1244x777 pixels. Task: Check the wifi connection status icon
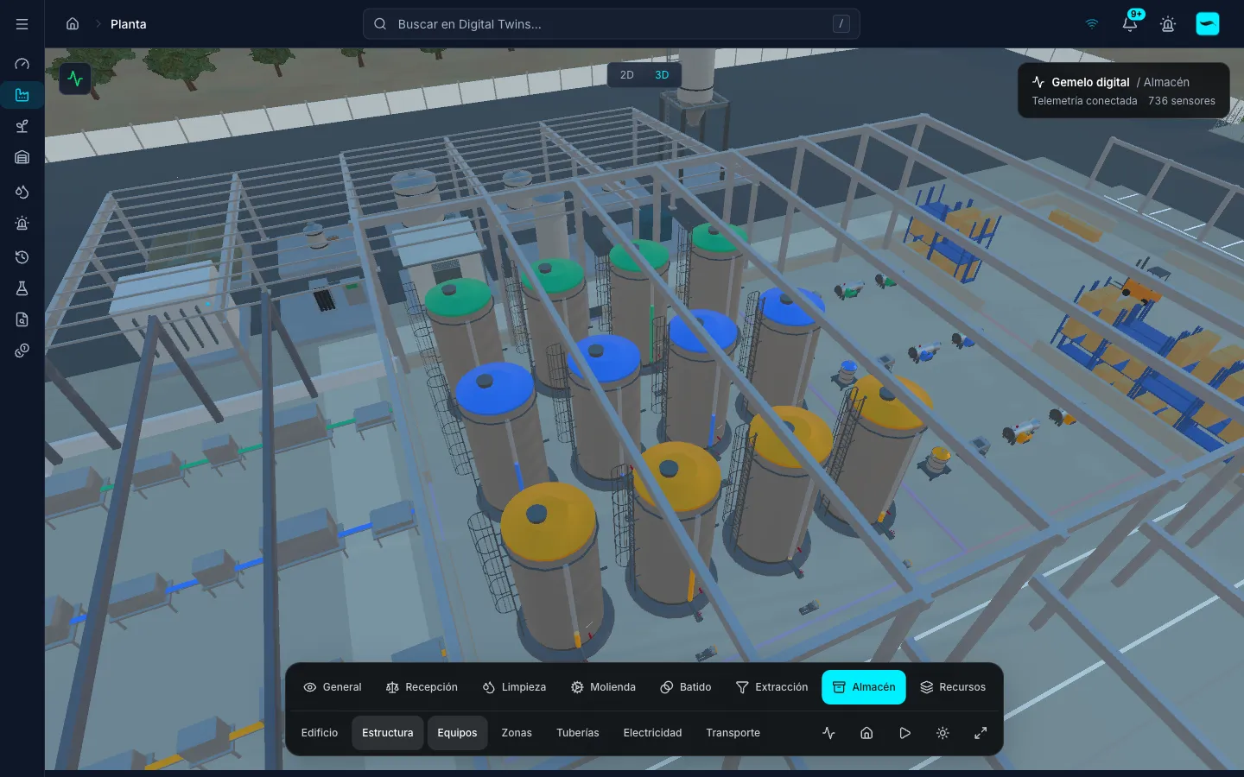pyautogui.click(x=1092, y=24)
